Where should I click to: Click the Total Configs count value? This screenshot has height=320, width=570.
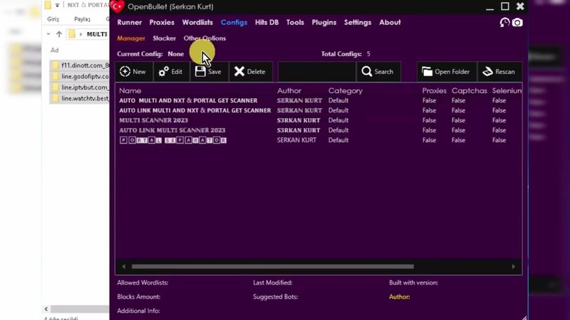368,54
